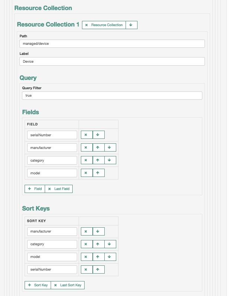
Task: Edit the Path field containing managed/device
Action: [x=112, y=44]
